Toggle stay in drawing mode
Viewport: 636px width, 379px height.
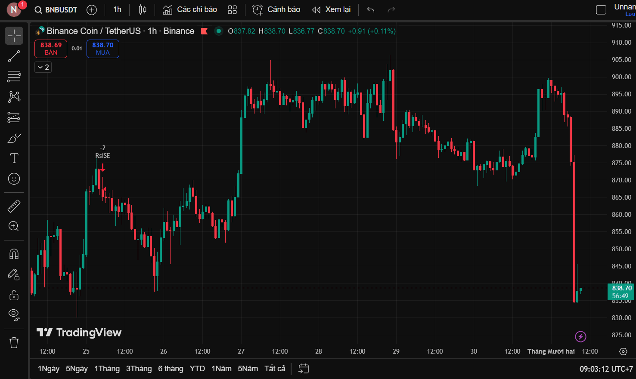[14, 274]
